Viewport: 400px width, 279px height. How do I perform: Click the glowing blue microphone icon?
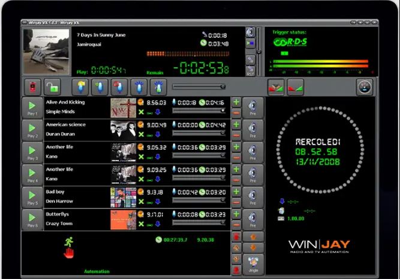[x=139, y=87]
